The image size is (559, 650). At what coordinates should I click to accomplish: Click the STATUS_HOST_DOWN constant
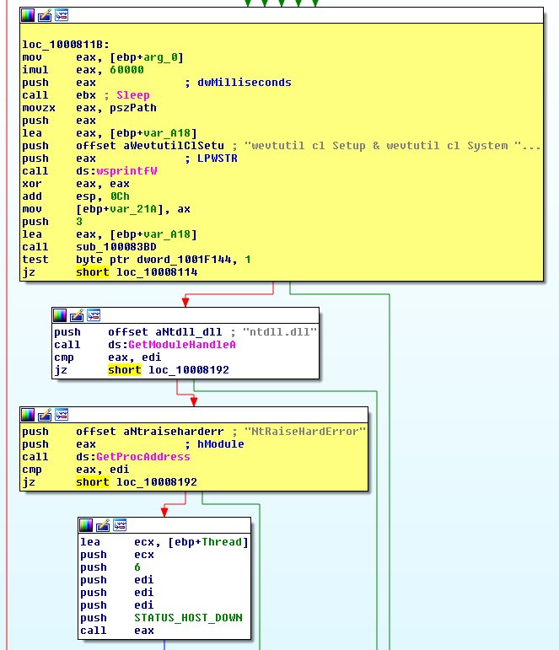[x=188, y=618]
